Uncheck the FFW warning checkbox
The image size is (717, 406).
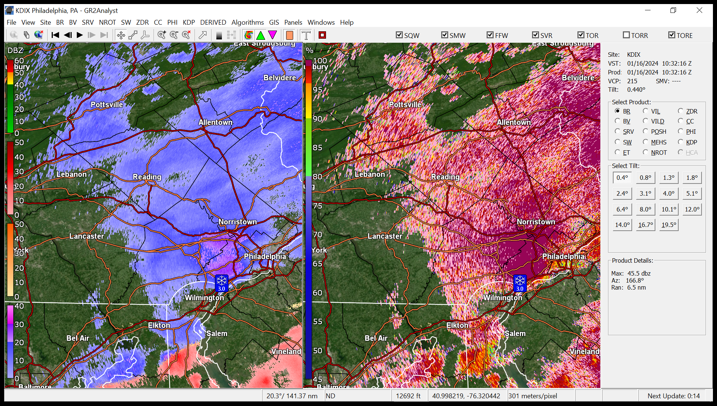click(x=490, y=35)
